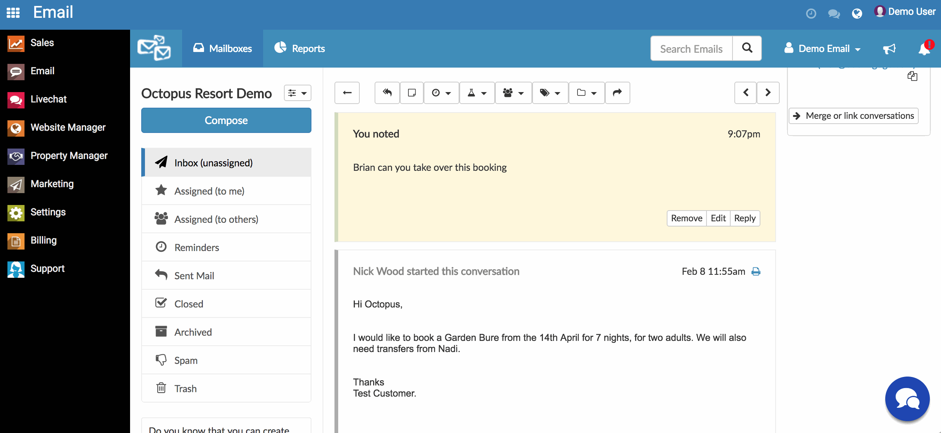This screenshot has width=941, height=433.
Task: Expand the tags dropdown
Action: point(550,92)
